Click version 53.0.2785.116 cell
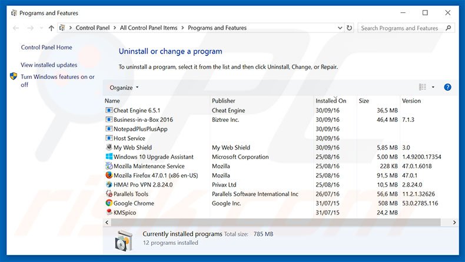The image size is (465, 262). click(x=420, y=203)
